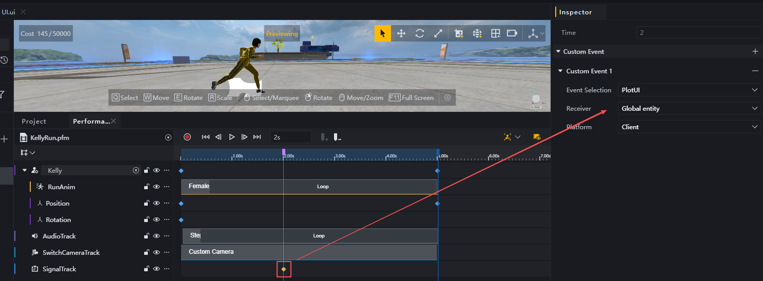Hide the RunAnim track with eye icon
This screenshot has height=281, width=763.
point(156,187)
